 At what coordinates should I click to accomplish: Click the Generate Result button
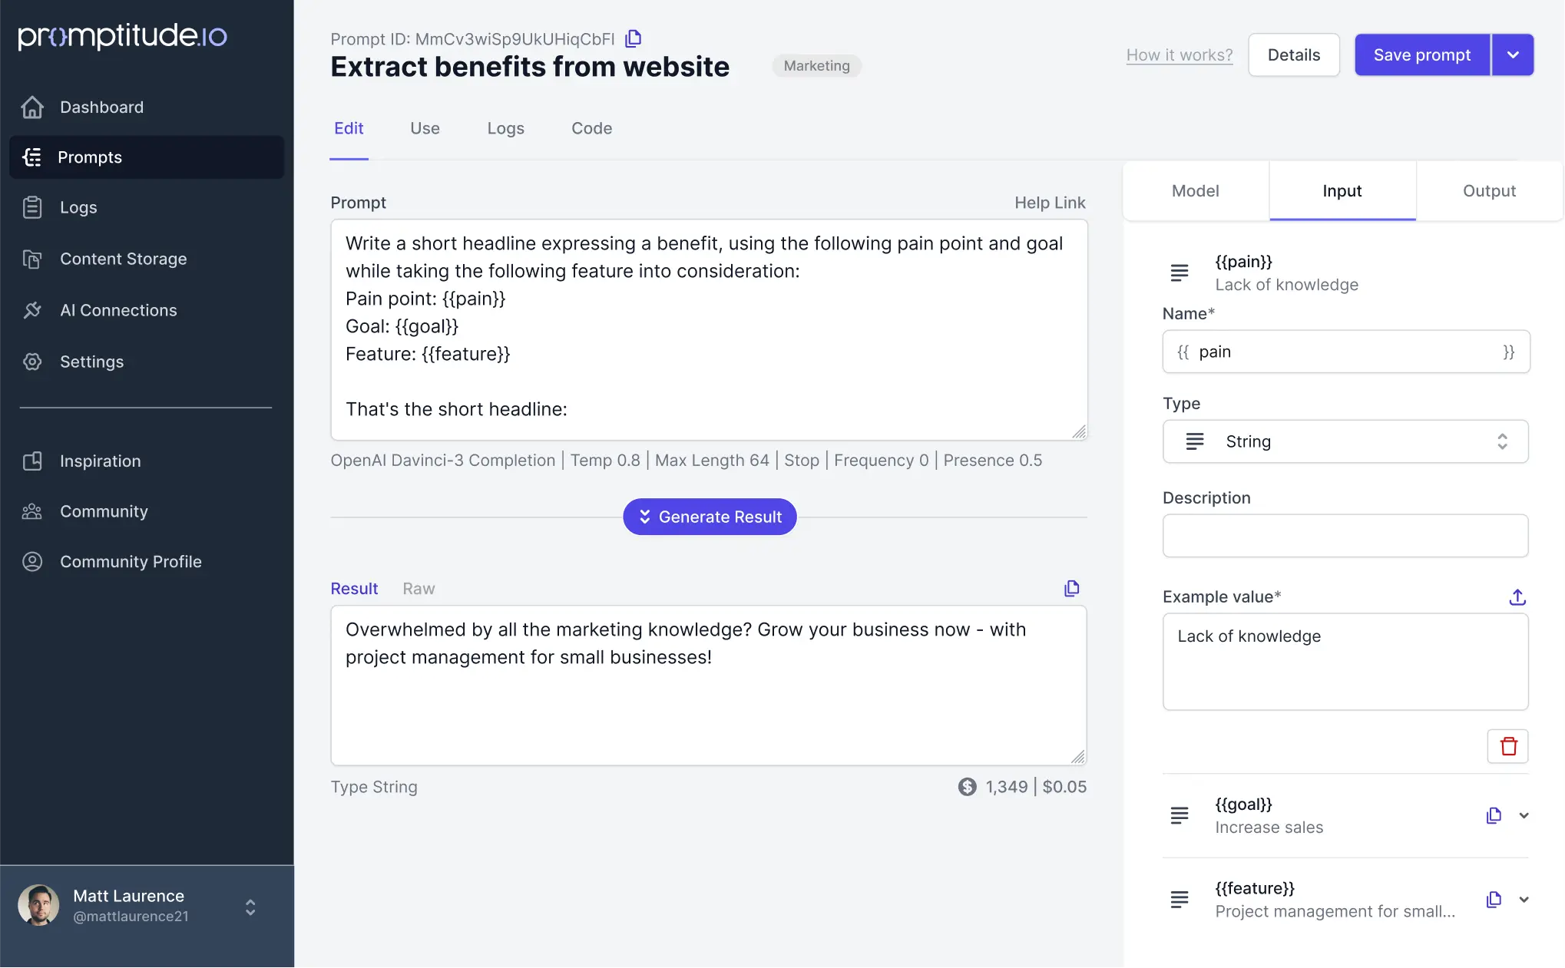coord(710,517)
